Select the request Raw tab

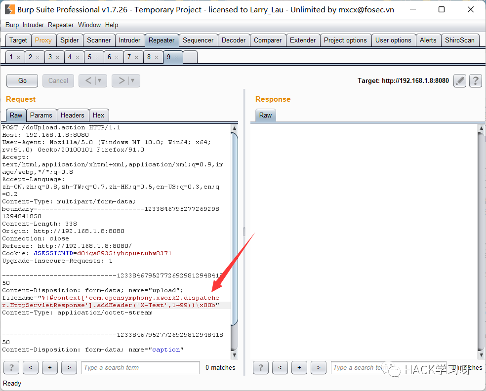click(16, 115)
